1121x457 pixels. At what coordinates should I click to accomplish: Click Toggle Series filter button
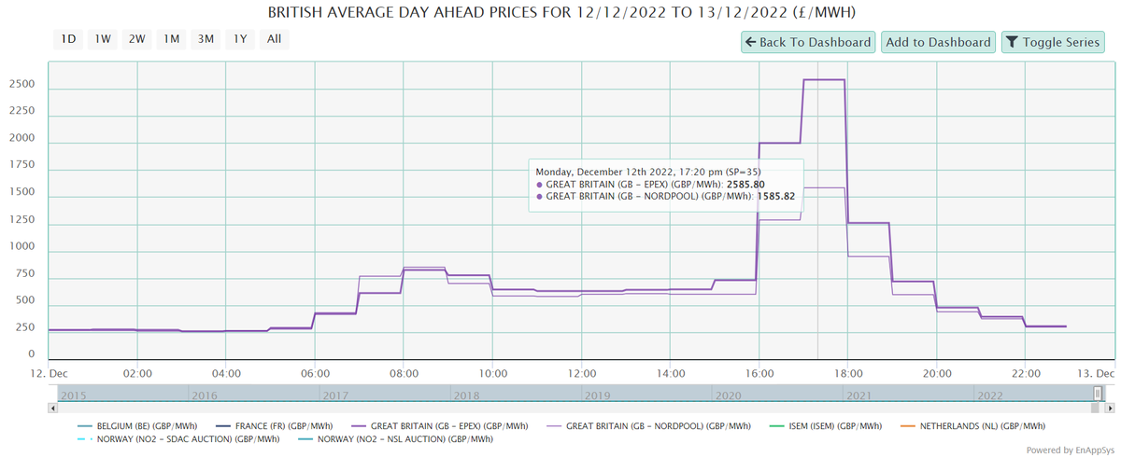click(1053, 42)
